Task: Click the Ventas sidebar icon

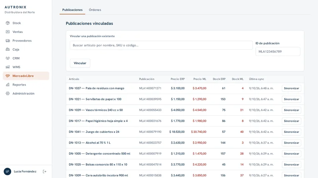Action: pyautogui.click(x=8, y=32)
